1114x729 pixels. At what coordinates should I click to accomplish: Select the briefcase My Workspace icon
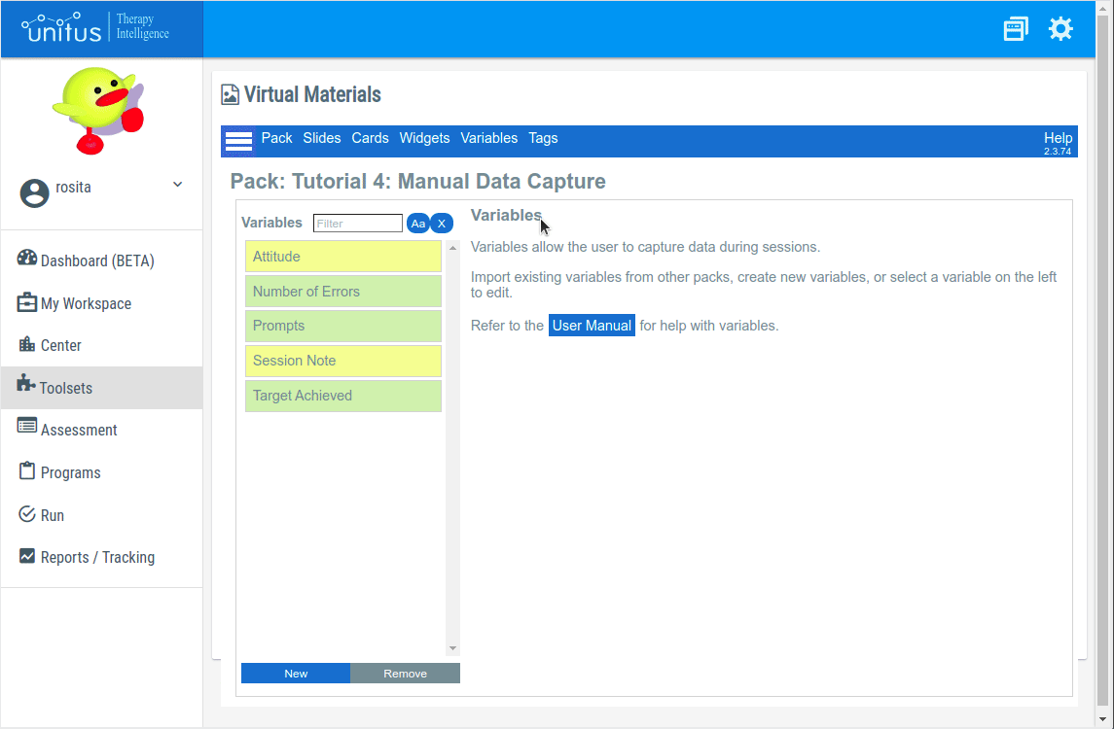coord(26,302)
